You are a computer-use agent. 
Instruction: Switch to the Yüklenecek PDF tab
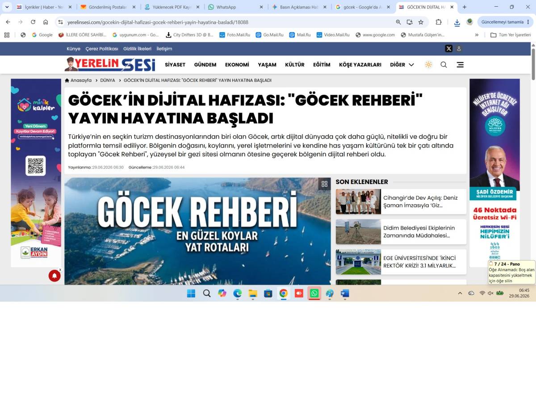coord(172,7)
